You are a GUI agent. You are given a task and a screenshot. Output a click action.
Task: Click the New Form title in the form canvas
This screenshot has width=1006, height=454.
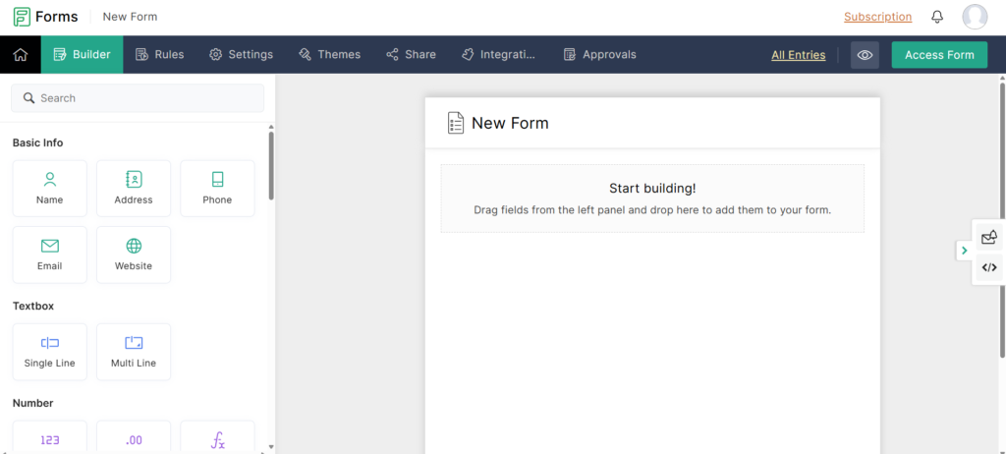click(x=510, y=123)
